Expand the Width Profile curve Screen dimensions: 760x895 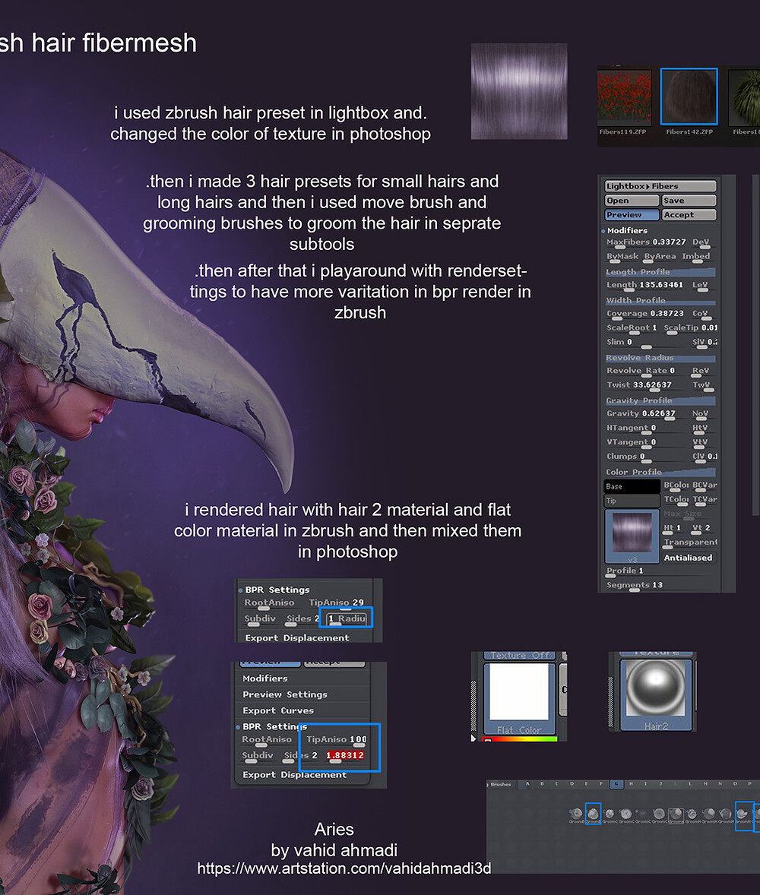pyautogui.click(x=660, y=300)
